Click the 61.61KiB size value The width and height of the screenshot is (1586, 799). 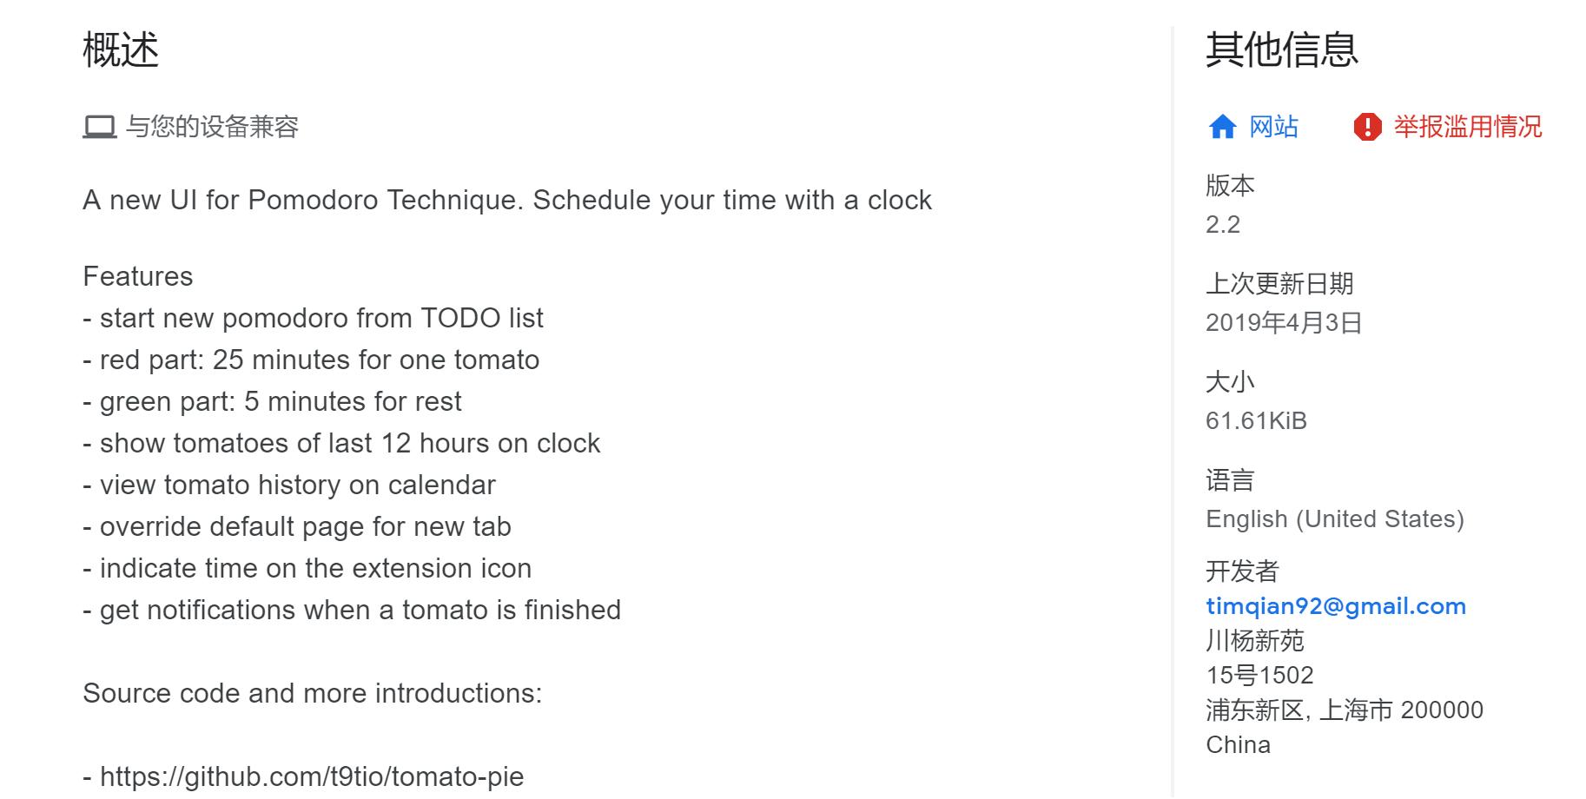1256,421
